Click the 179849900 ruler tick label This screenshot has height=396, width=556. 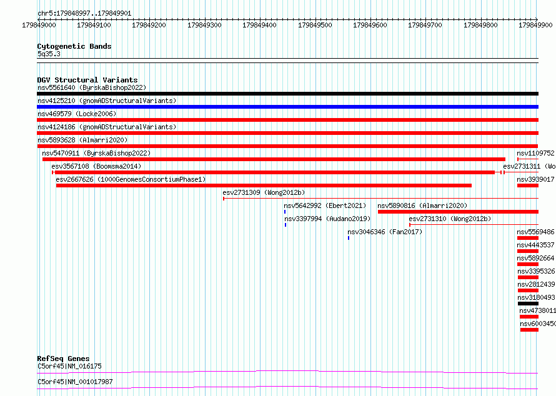click(x=535, y=25)
